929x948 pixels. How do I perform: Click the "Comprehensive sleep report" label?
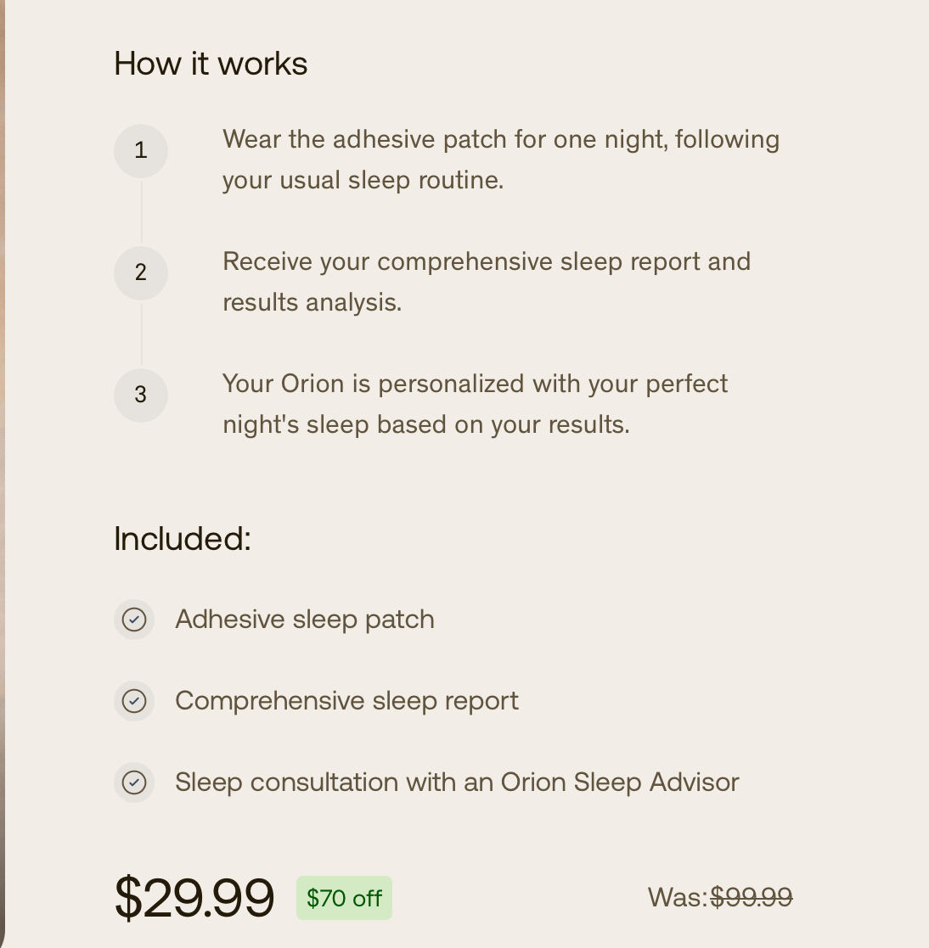[346, 701]
